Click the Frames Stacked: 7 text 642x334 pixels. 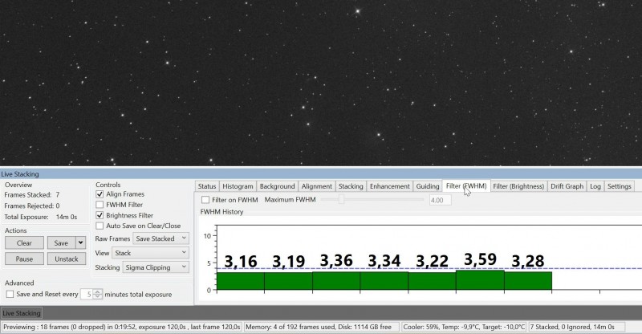(32, 194)
